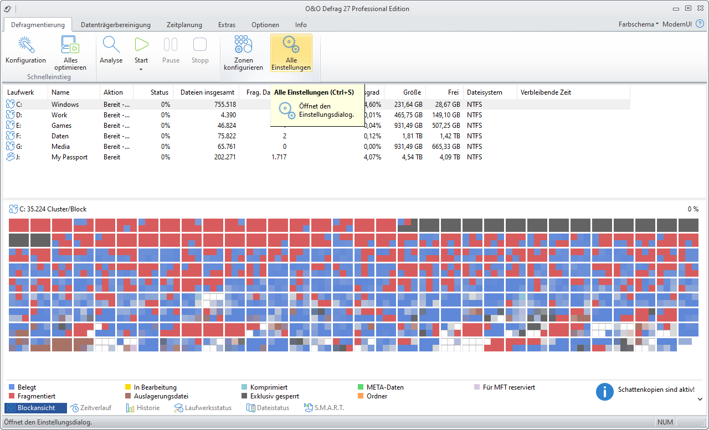Click the Belegt blue legend swatch
The image size is (709, 430).
point(12,387)
